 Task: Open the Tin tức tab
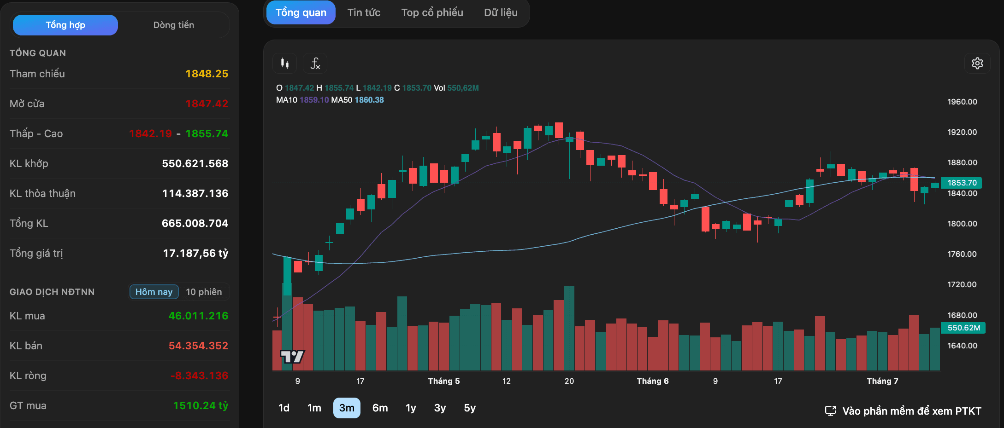[x=364, y=12]
